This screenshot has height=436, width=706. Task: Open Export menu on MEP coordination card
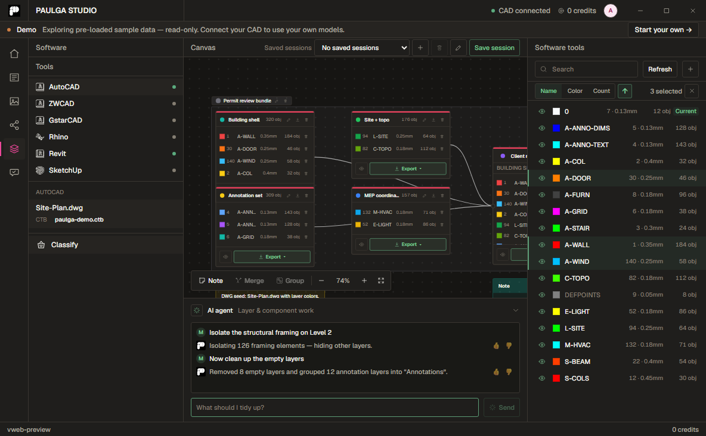408,244
